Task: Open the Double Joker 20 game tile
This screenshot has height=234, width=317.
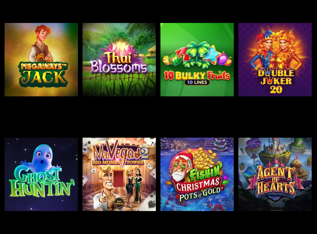Action: (x=275, y=60)
